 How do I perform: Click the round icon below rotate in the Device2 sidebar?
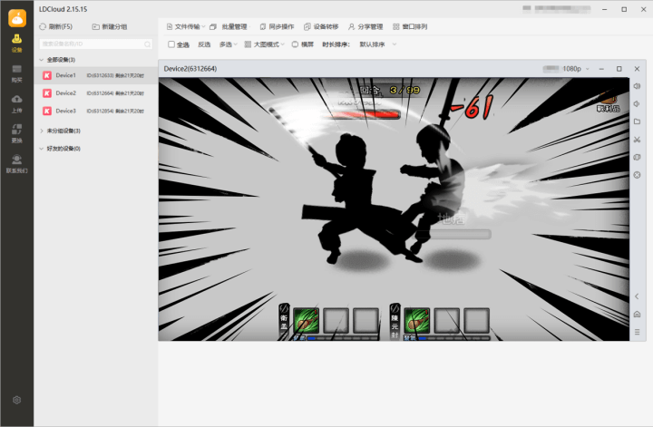click(x=637, y=175)
